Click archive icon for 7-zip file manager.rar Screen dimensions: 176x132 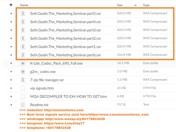[23, 80]
